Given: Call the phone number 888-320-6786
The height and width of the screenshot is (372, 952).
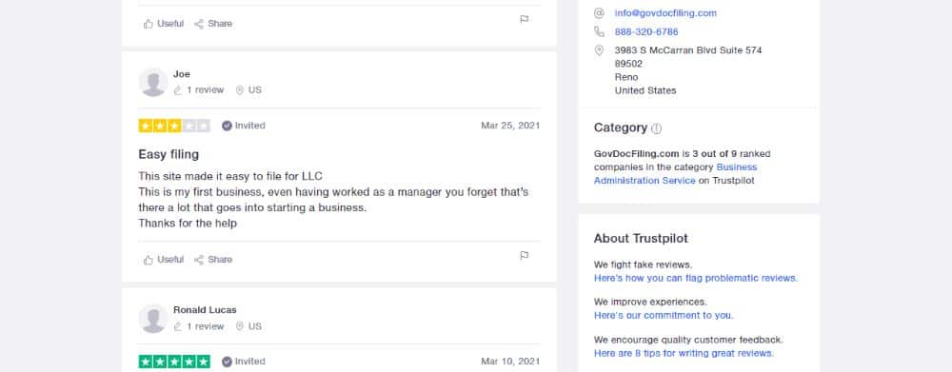Looking at the screenshot, I should (646, 31).
